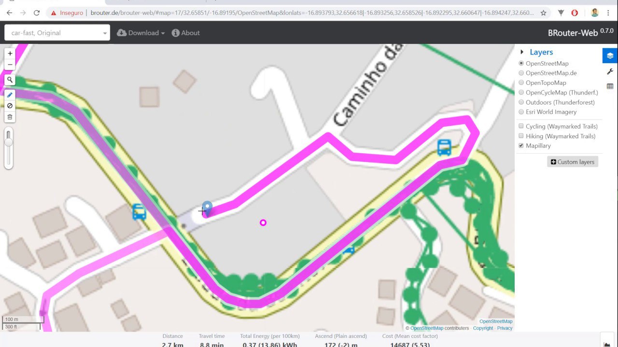
Task: Open the Download dropdown menu
Action: [141, 33]
